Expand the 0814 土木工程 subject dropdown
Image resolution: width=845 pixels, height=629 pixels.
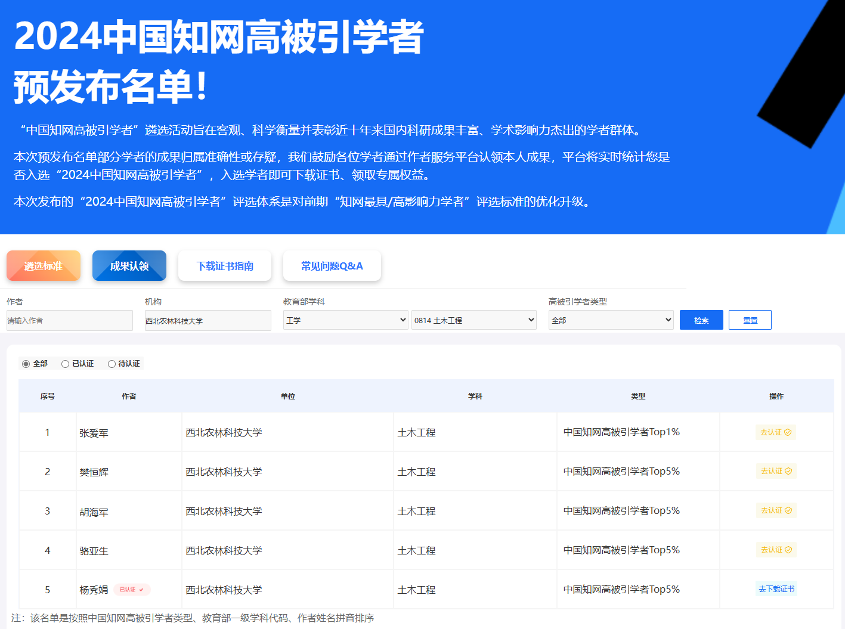(x=473, y=320)
